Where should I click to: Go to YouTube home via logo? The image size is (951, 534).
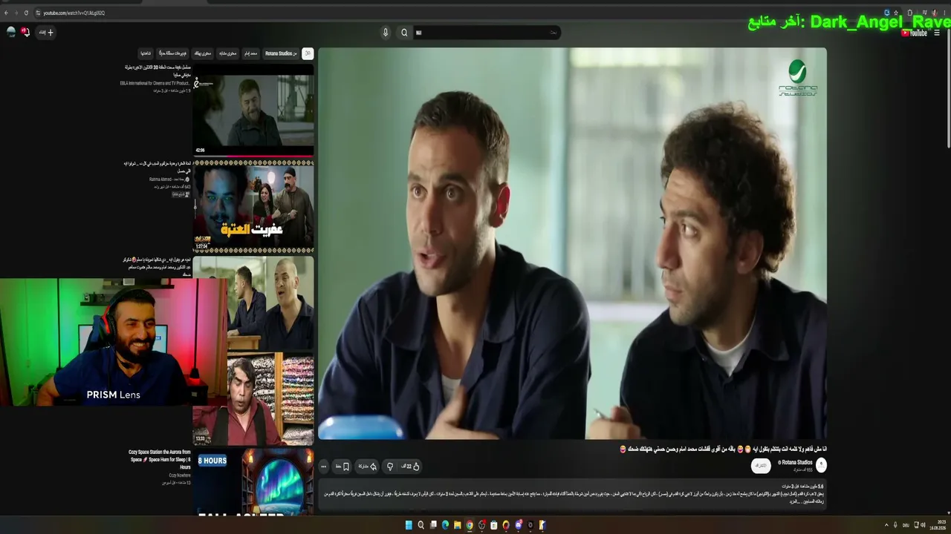coord(914,33)
